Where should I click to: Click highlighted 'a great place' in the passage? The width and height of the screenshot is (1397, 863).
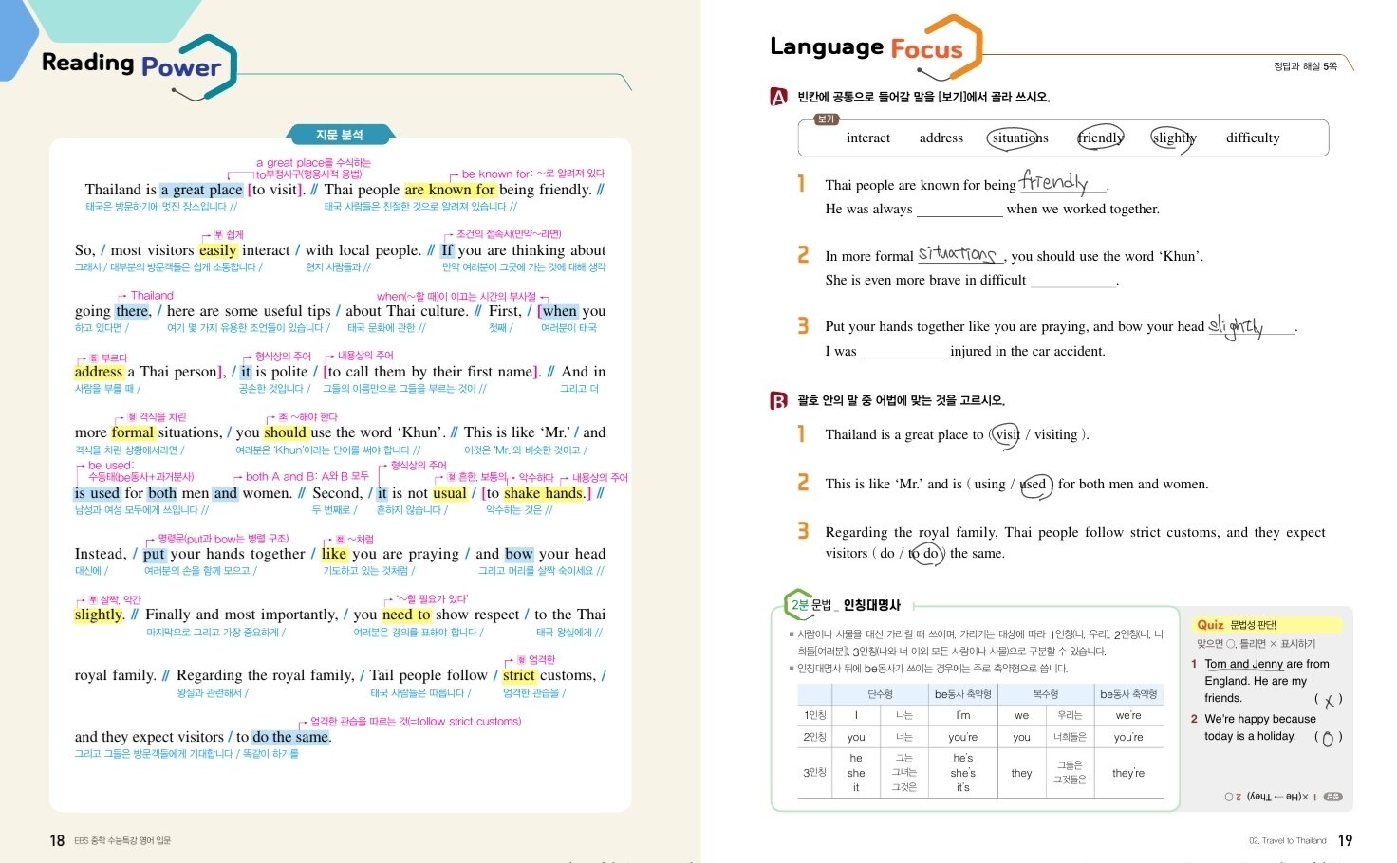pos(201,190)
